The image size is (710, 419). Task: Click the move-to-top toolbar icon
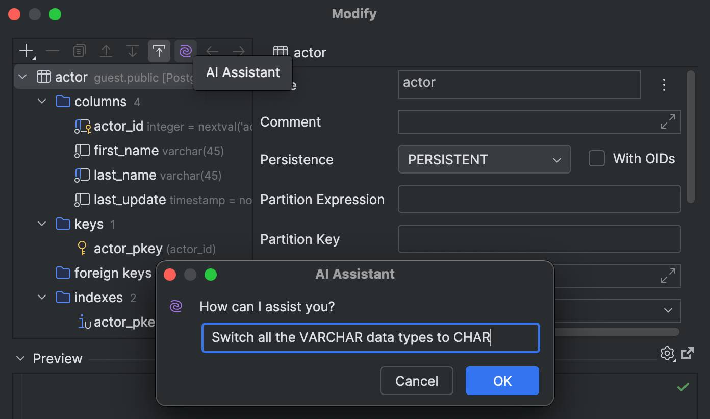click(x=159, y=51)
